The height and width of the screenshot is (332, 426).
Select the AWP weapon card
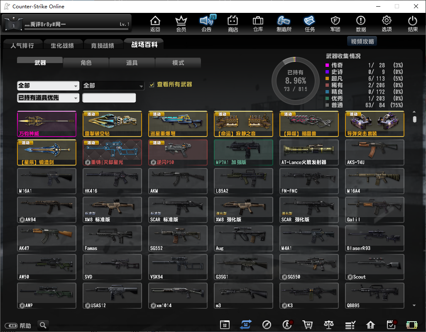pos(47,295)
